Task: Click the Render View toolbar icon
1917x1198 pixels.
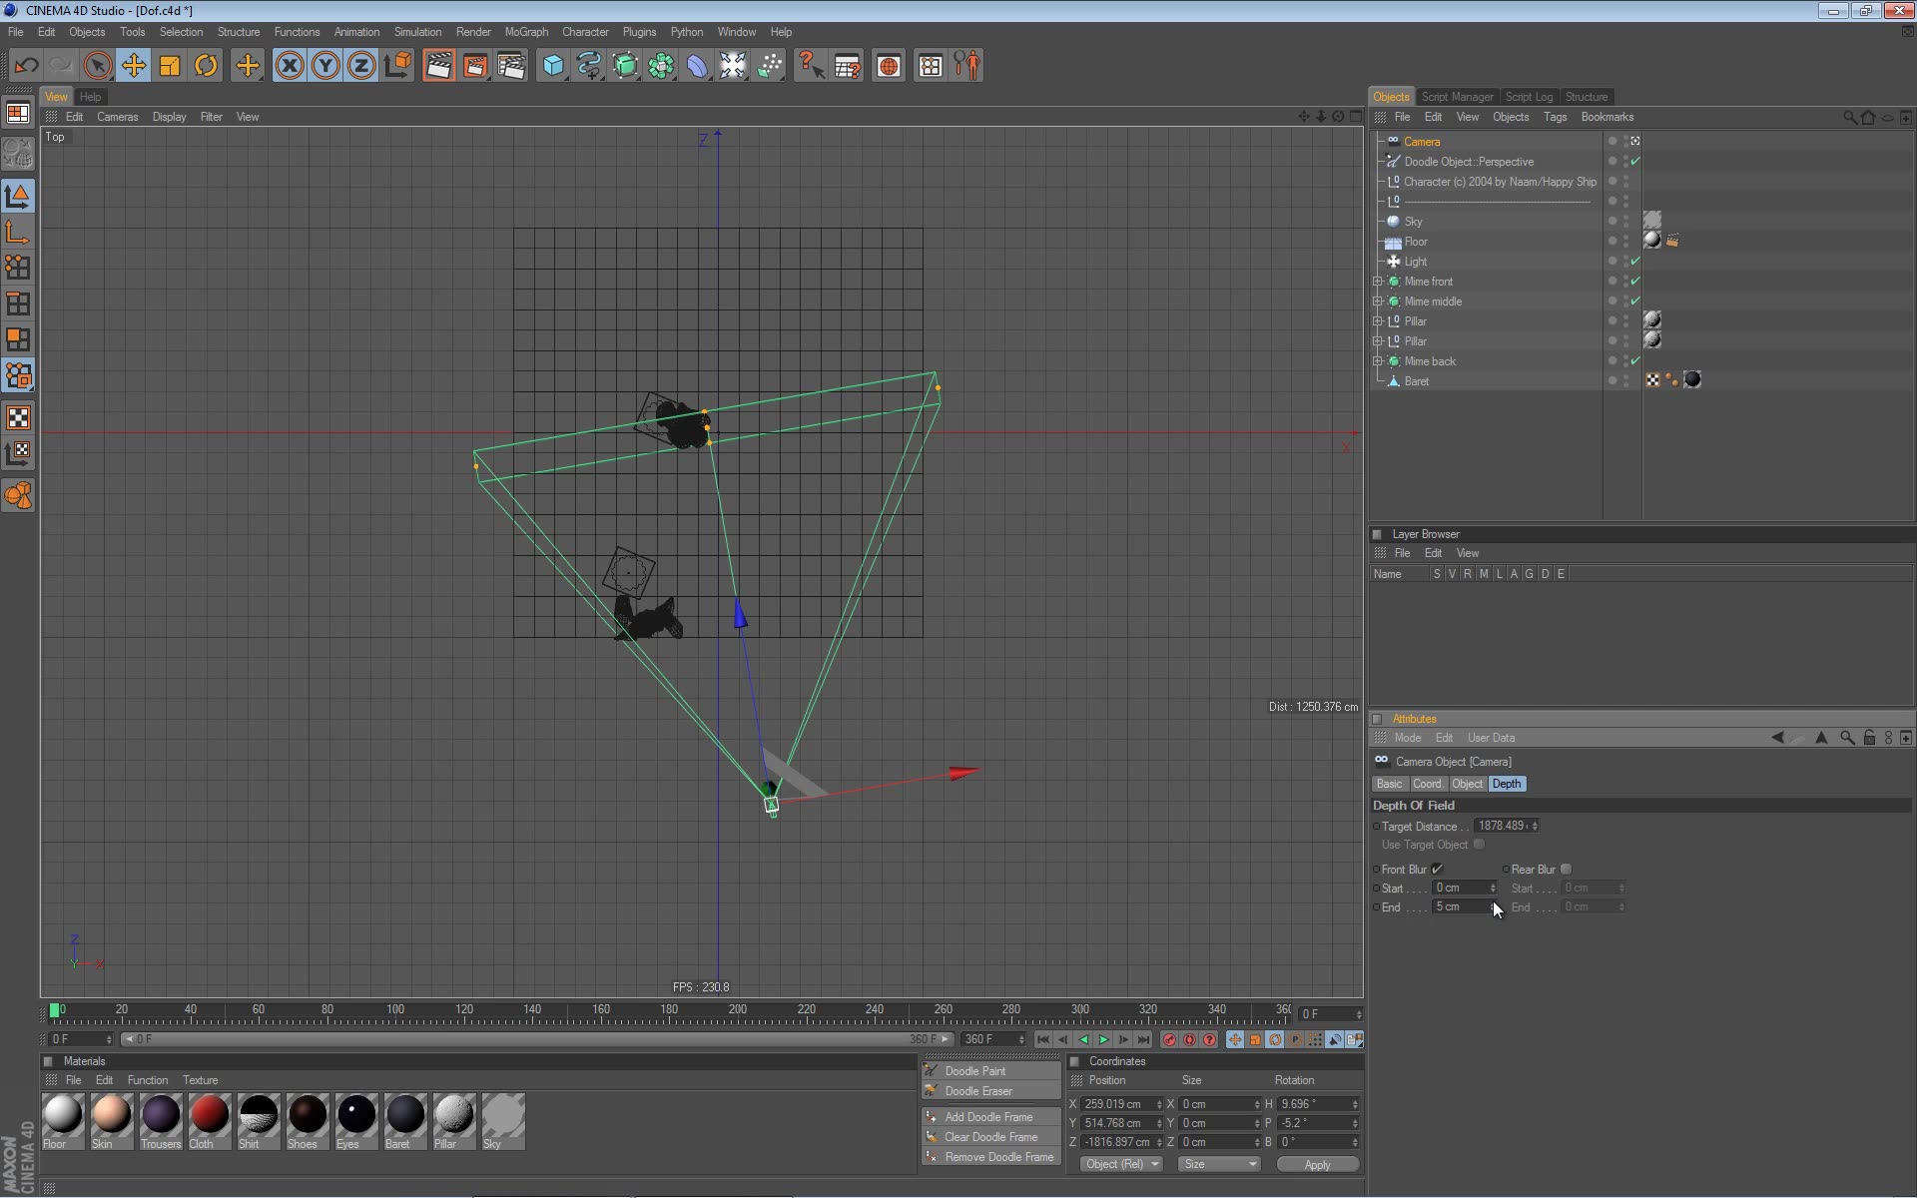Action: click(x=438, y=65)
